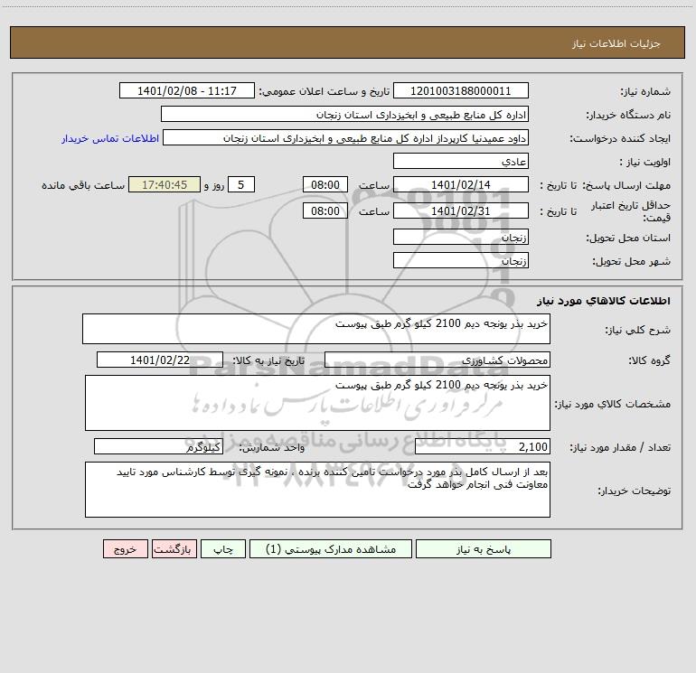Viewport: 696px width, 673px height.
Task: Click the priority field عادی
Action: [x=461, y=161]
